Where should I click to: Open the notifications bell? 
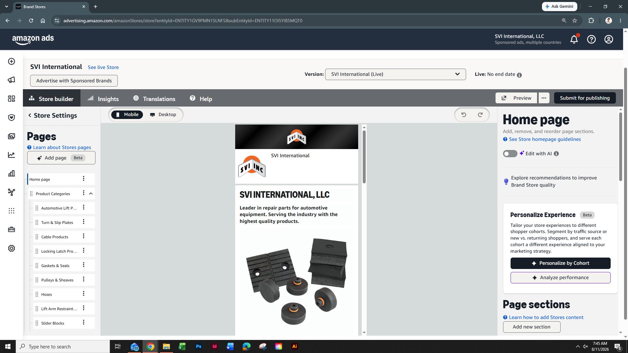point(574,39)
